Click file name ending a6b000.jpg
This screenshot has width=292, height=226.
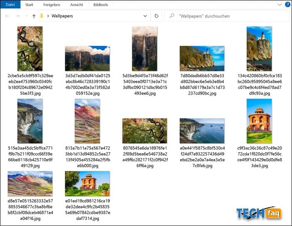88,156
